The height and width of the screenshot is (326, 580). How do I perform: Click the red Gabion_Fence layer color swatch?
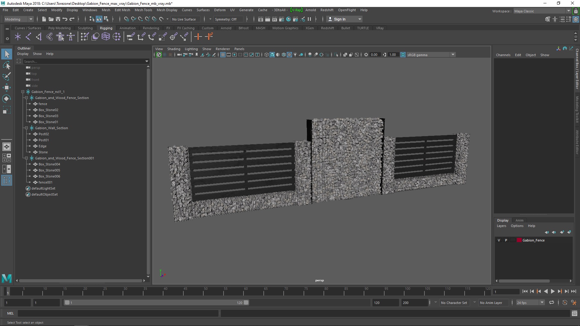(x=519, y=240)
